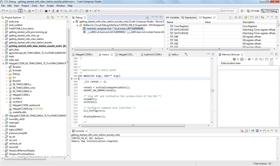Open the gear icon dropdown arrow
280x166 pixels.
pos(90,11)
